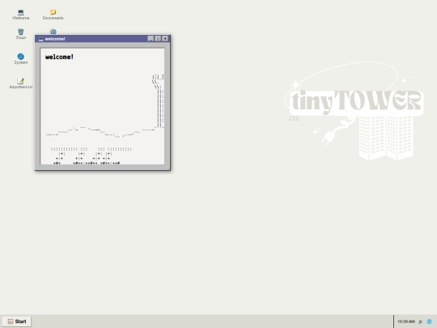Click the resize grip of welcome! window
This screenshot has width=437, height=328.
click(168, 168)
